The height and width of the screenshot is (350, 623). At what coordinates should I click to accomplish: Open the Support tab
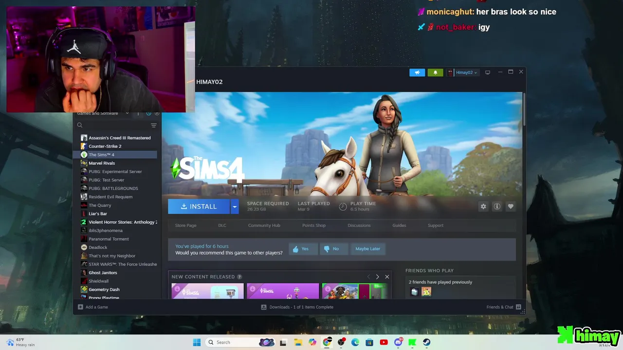[436, 226]
